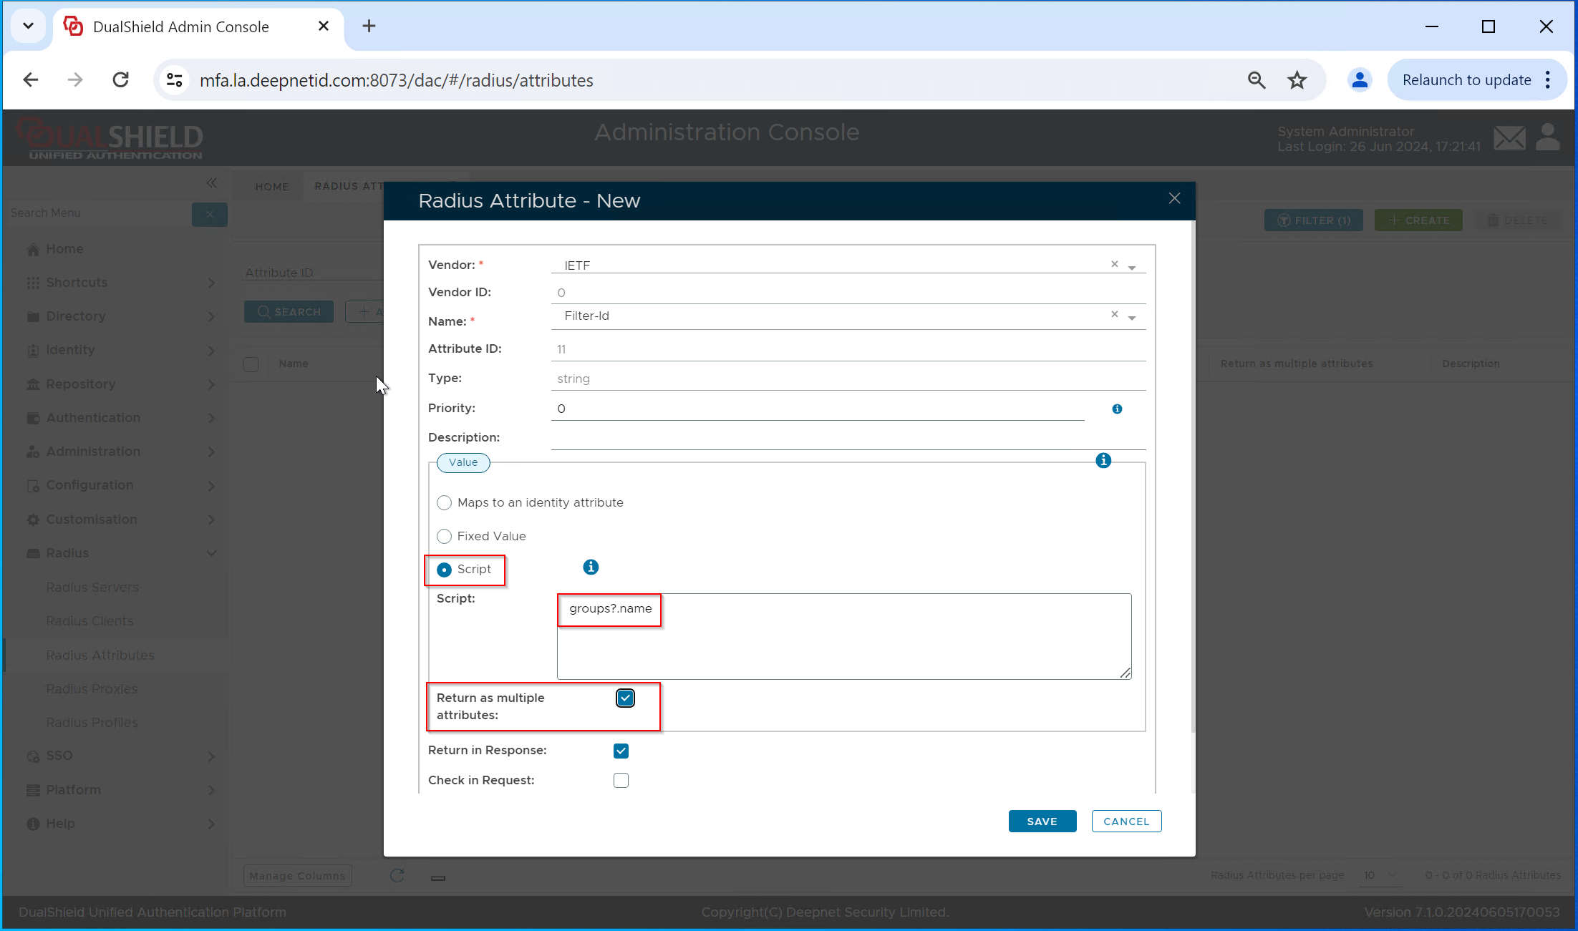This screenshot has height=931, width=1578.
Task: Bookmark this page with the star icon
Action: pyautogui.click(x=1297, y=80)
